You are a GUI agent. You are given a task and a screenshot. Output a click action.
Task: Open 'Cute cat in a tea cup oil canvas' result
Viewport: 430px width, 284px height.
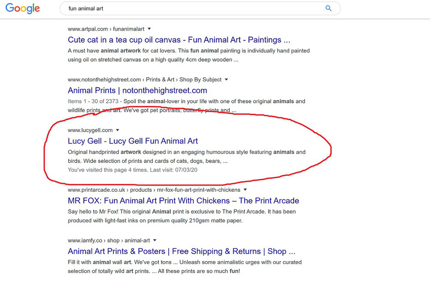pyautogui.click(x=179, y=40)
